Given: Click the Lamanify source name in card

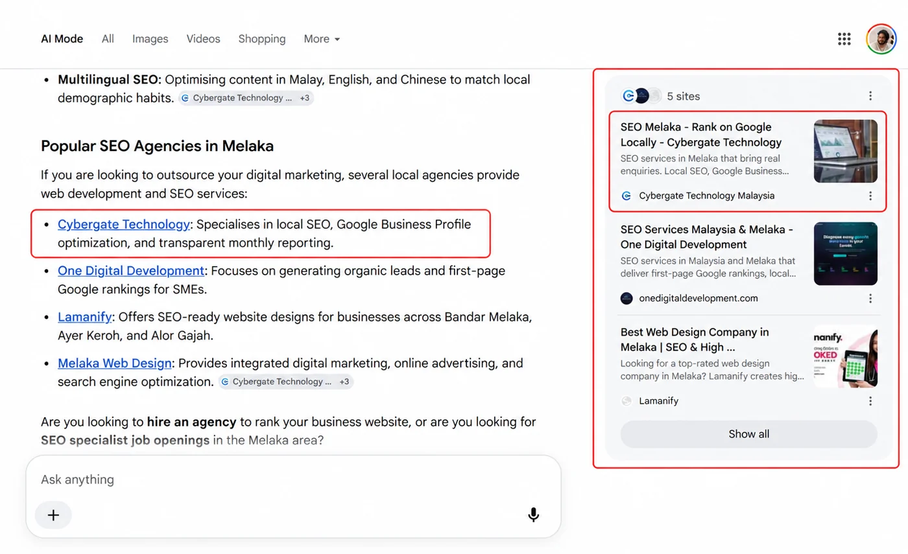Looking at the screenshot, I should click(659, 401).
